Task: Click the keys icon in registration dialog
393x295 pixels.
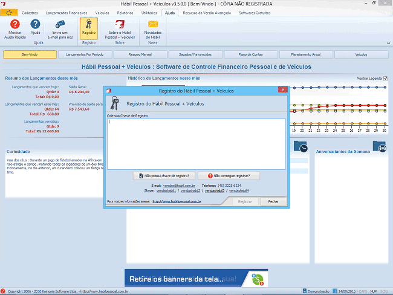Action: click(x=115, y=103)
